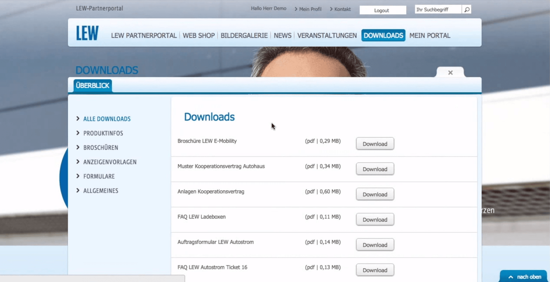Click the LEW logo
The height and width of the screenshot is (282, 550).
tap(87, 33)
